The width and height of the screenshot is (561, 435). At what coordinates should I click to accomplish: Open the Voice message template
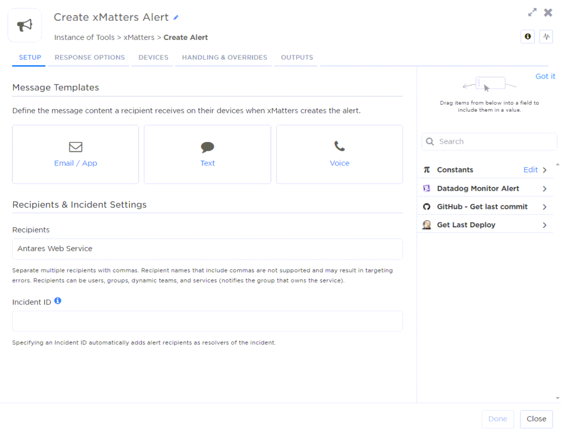tap(339, 154)
